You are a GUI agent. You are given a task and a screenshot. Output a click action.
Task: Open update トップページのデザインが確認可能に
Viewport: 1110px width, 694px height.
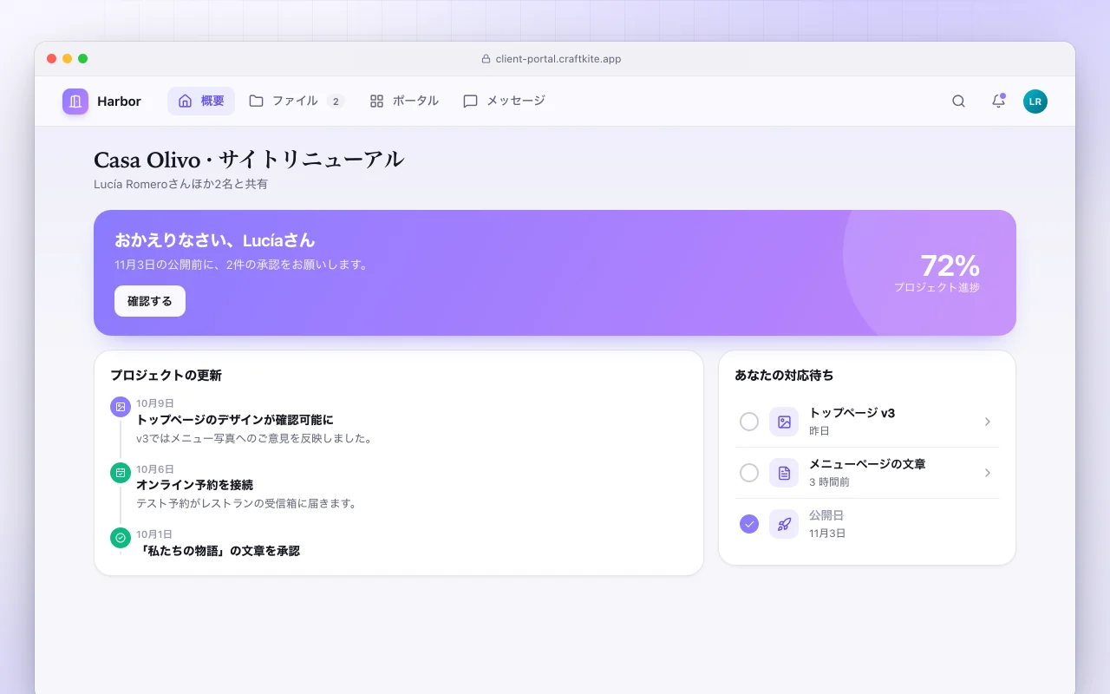[x=235, y=420]
